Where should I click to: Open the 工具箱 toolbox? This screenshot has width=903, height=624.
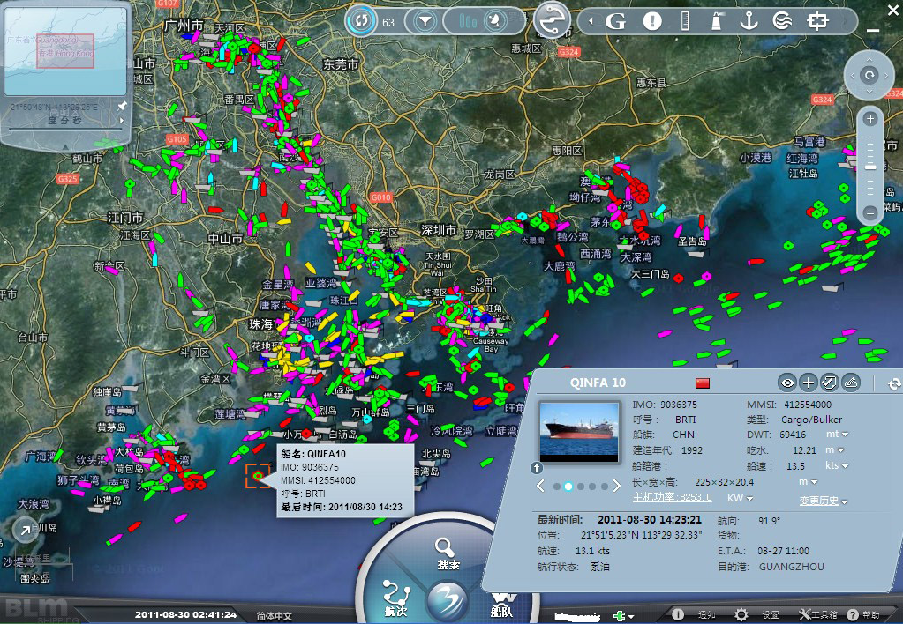coord(817,615)
